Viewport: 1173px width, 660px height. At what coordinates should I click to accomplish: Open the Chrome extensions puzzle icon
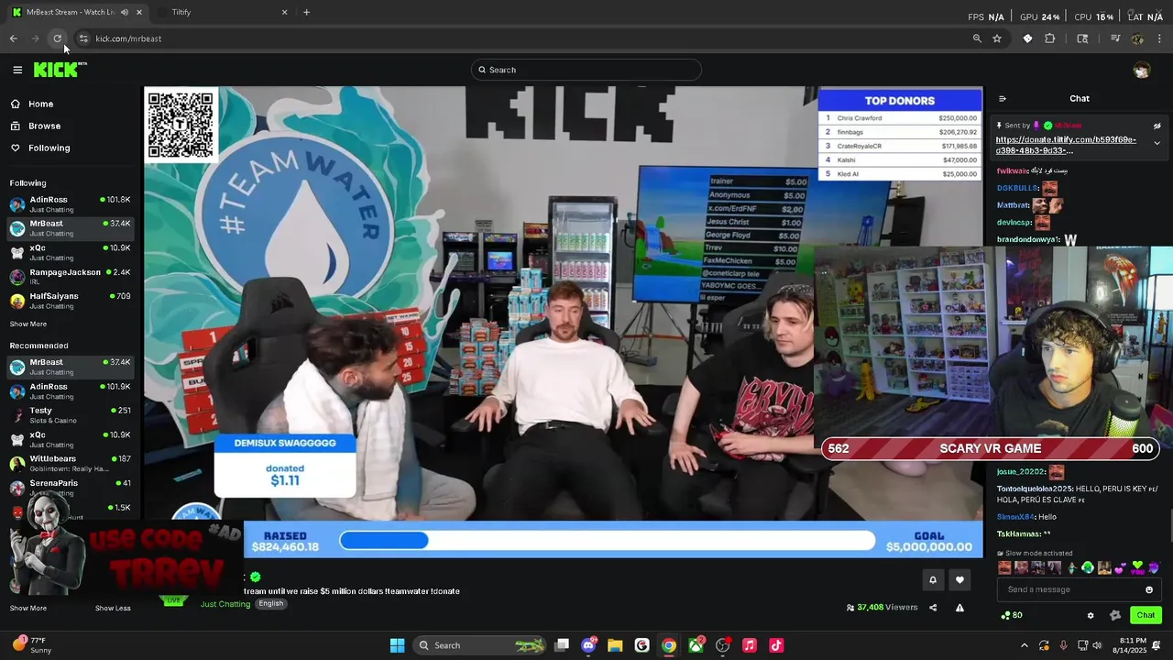1050,38
